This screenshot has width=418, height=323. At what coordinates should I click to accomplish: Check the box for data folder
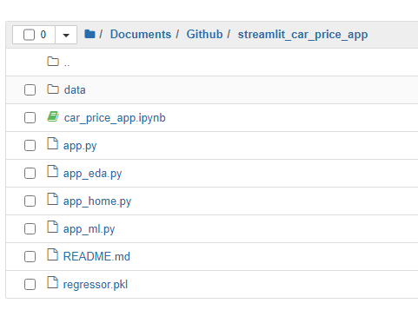[30, 89]
